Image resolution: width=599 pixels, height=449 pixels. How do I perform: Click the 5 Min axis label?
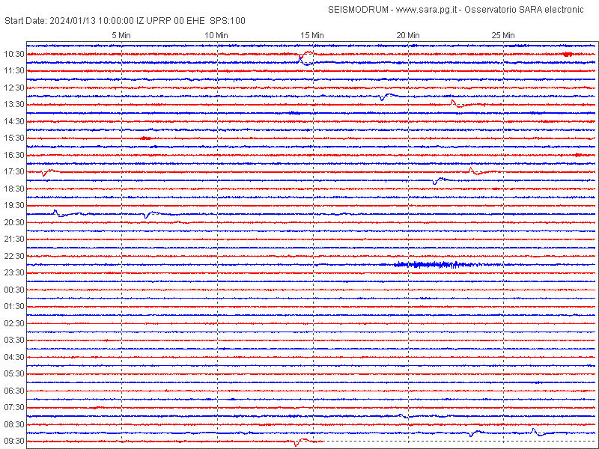click(121, 35)
